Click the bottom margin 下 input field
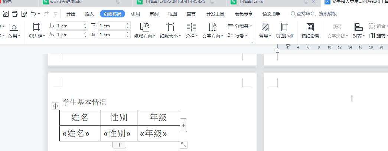 coord(112,26)
